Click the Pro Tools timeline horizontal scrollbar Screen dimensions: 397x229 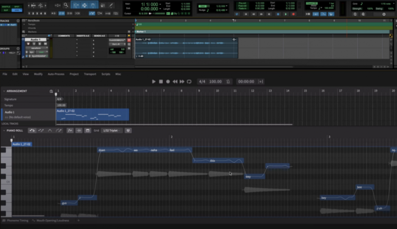(214, 67)
